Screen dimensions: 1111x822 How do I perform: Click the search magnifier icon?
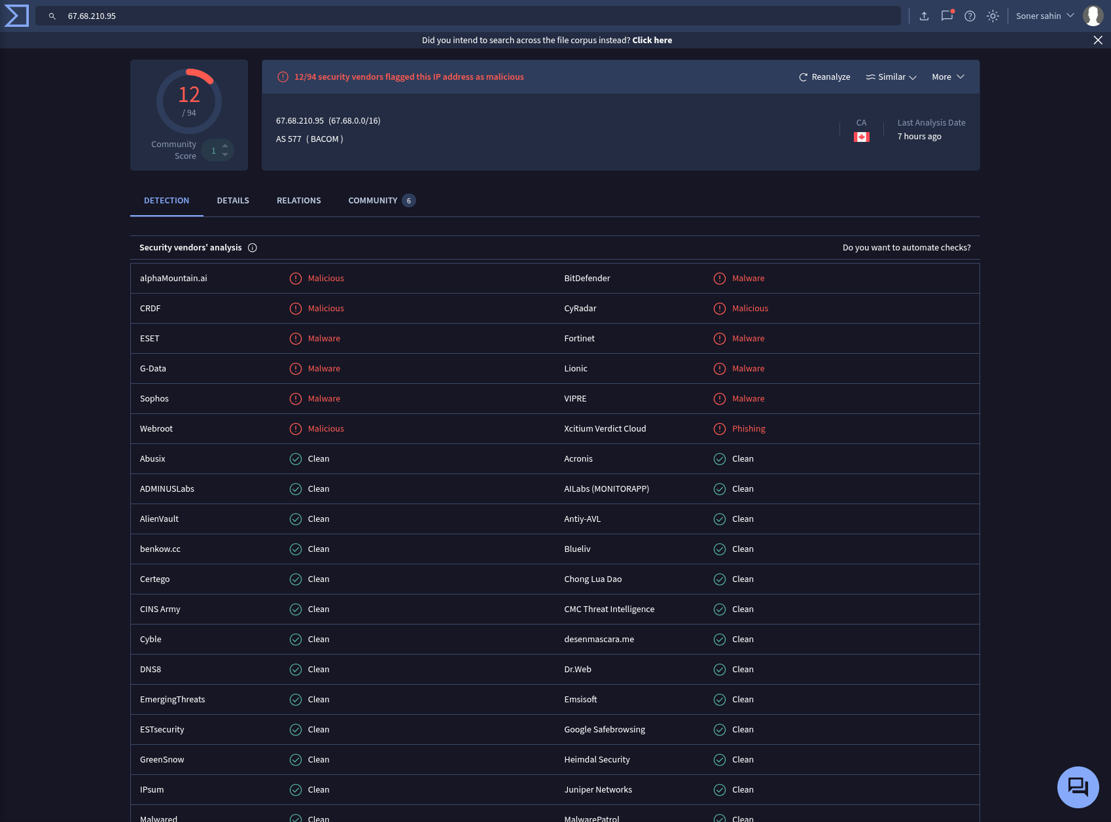(52, 16)
